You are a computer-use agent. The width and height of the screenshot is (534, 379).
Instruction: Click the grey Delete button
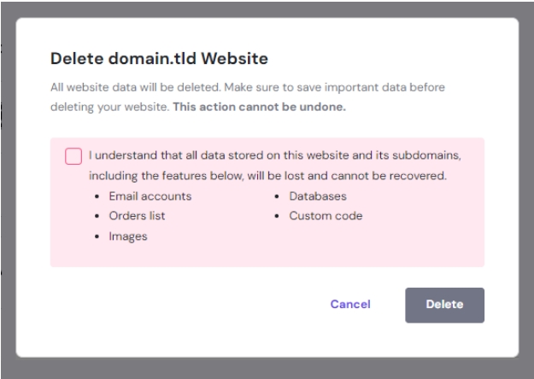pyautogui.click(x=444, y=305)
